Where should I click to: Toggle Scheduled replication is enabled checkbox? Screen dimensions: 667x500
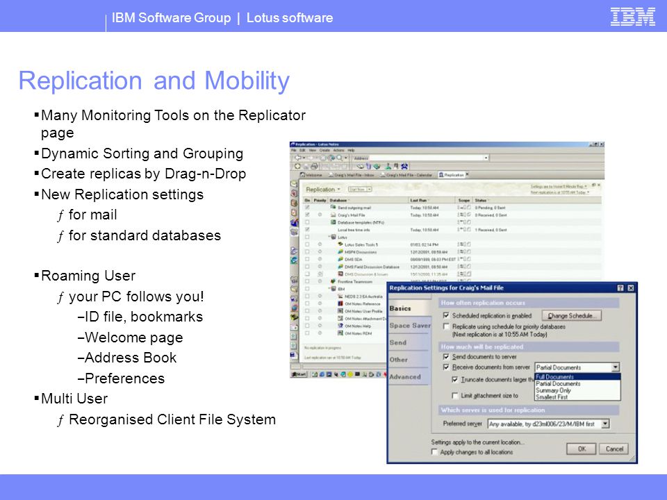point(446,315)
